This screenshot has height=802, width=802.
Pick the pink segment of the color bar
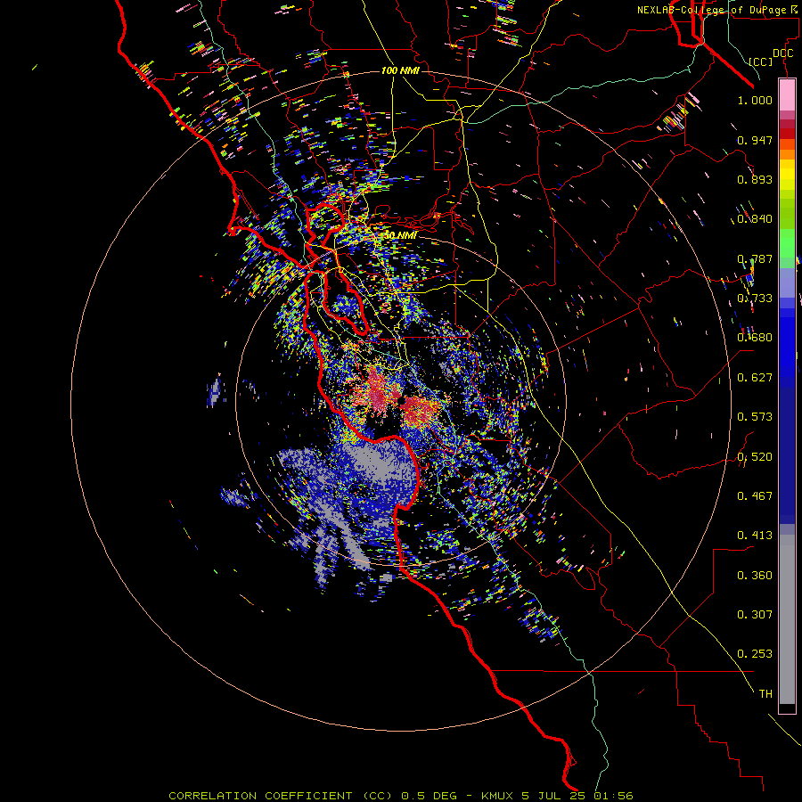[x=787, y=95]
